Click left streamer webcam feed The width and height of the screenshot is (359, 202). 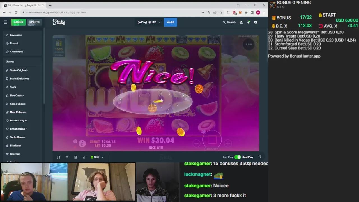click(34, 182)
